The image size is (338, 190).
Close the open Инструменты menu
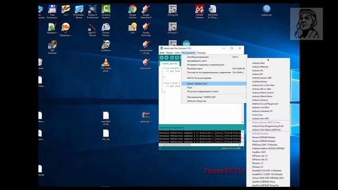pyautogui.click(x=189, y=53)
